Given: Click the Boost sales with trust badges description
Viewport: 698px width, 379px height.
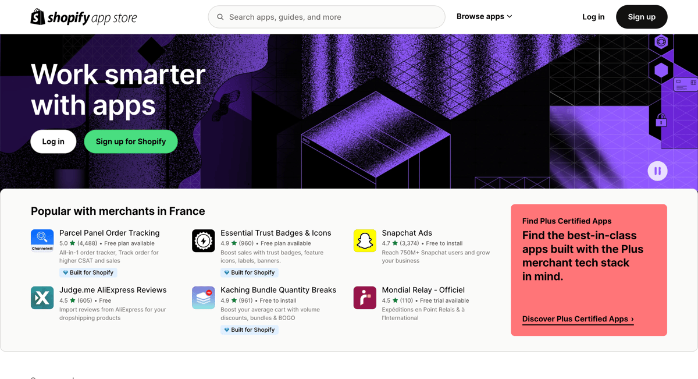Looking at the screenshot, I should (272, 257).
